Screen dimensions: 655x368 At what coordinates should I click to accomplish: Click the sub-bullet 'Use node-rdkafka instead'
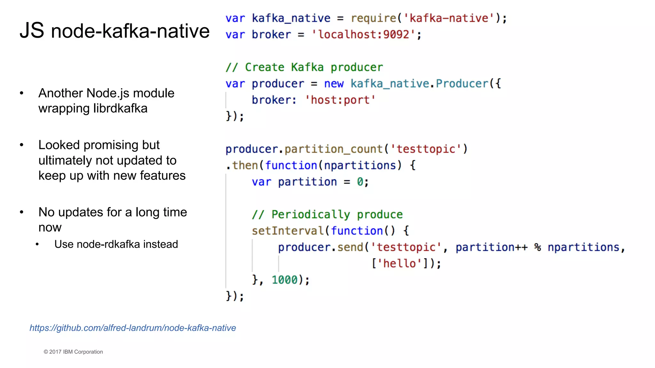pyautogui.click(x=116, y=244)
